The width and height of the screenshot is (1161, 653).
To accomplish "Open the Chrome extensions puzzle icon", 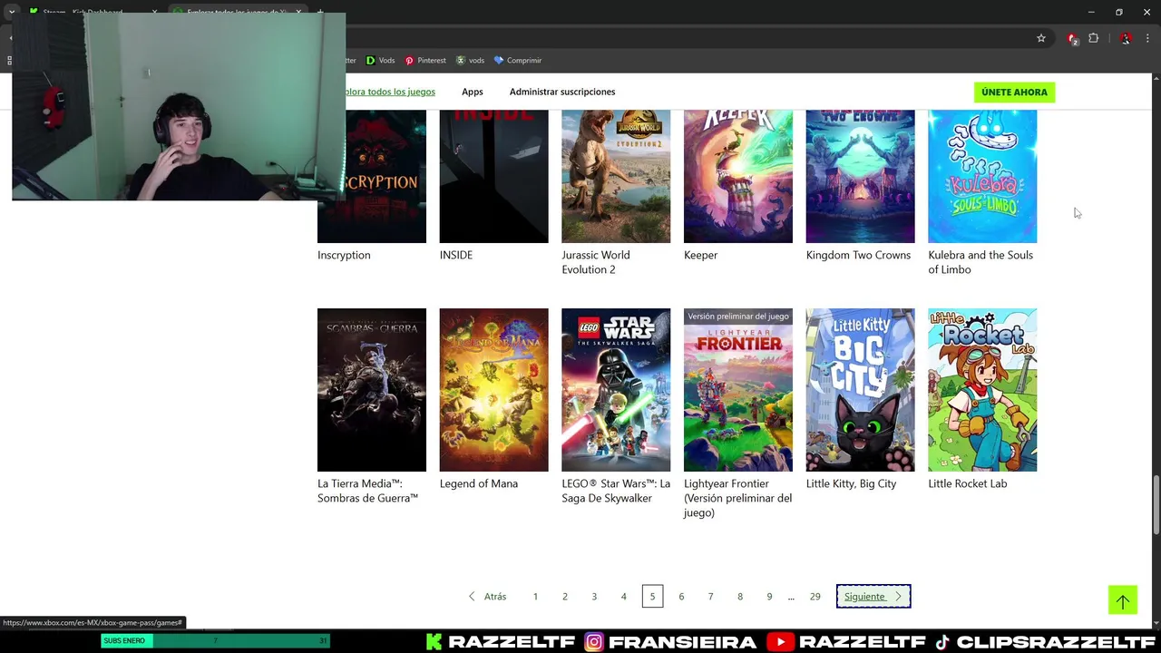I will pos(1093,38).
